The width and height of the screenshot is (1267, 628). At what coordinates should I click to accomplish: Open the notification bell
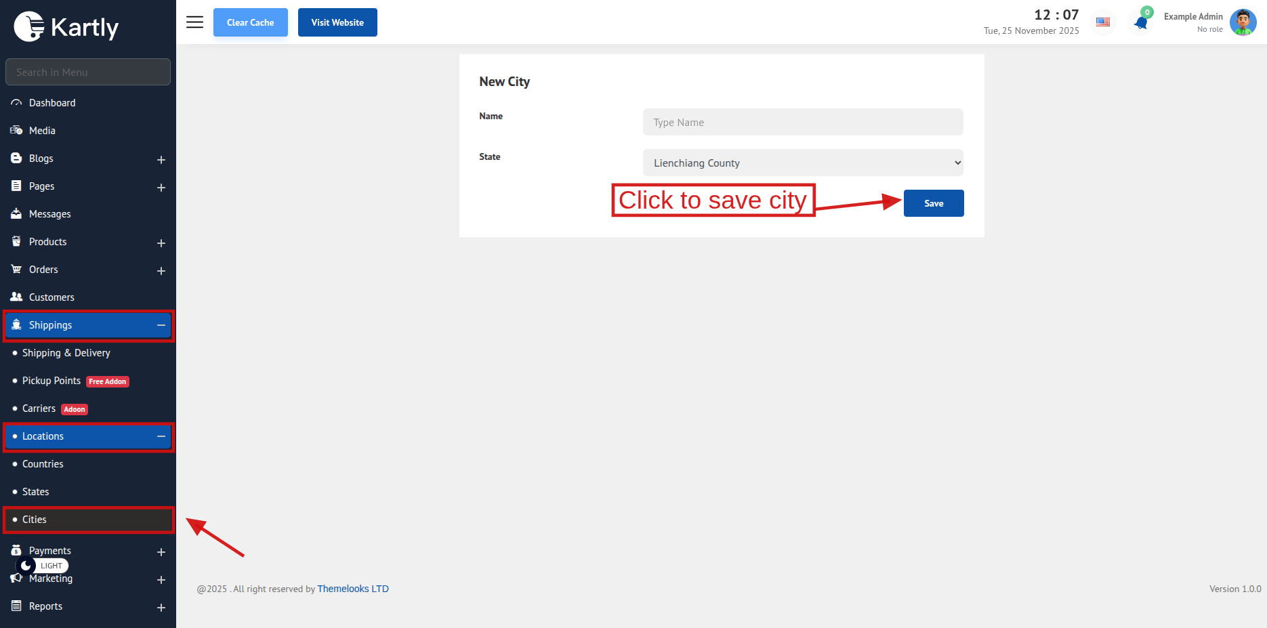tap(1141, 23)
